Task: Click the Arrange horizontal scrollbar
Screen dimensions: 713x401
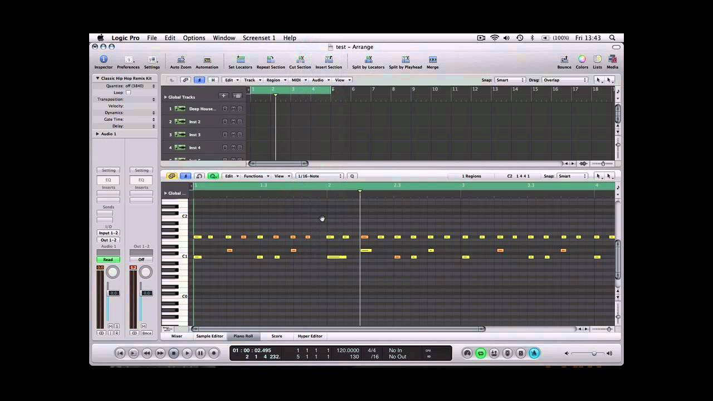Action: [279, 163]
